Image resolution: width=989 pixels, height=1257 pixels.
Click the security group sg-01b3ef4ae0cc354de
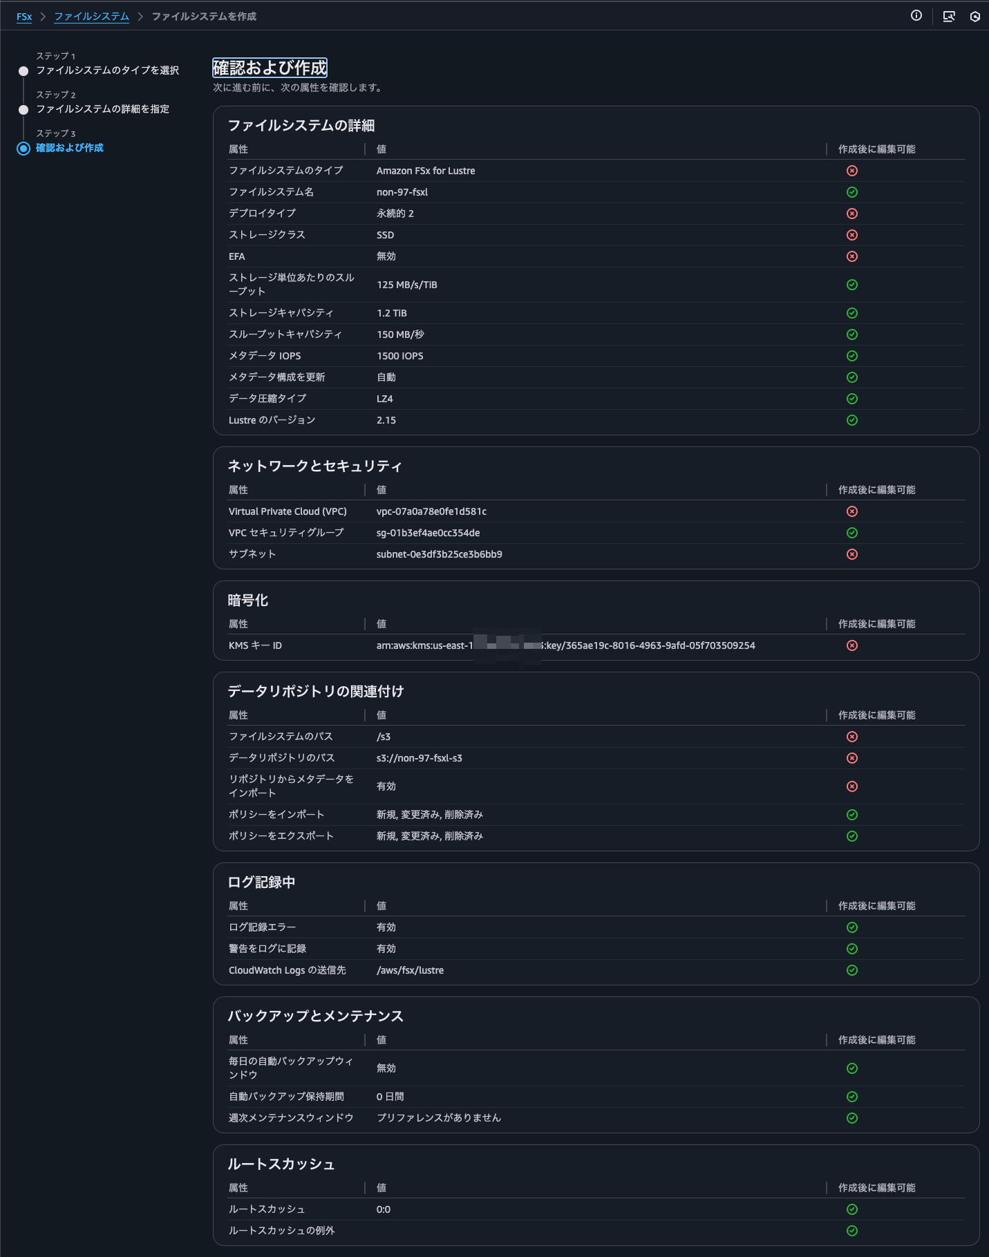tap(428, 533)
